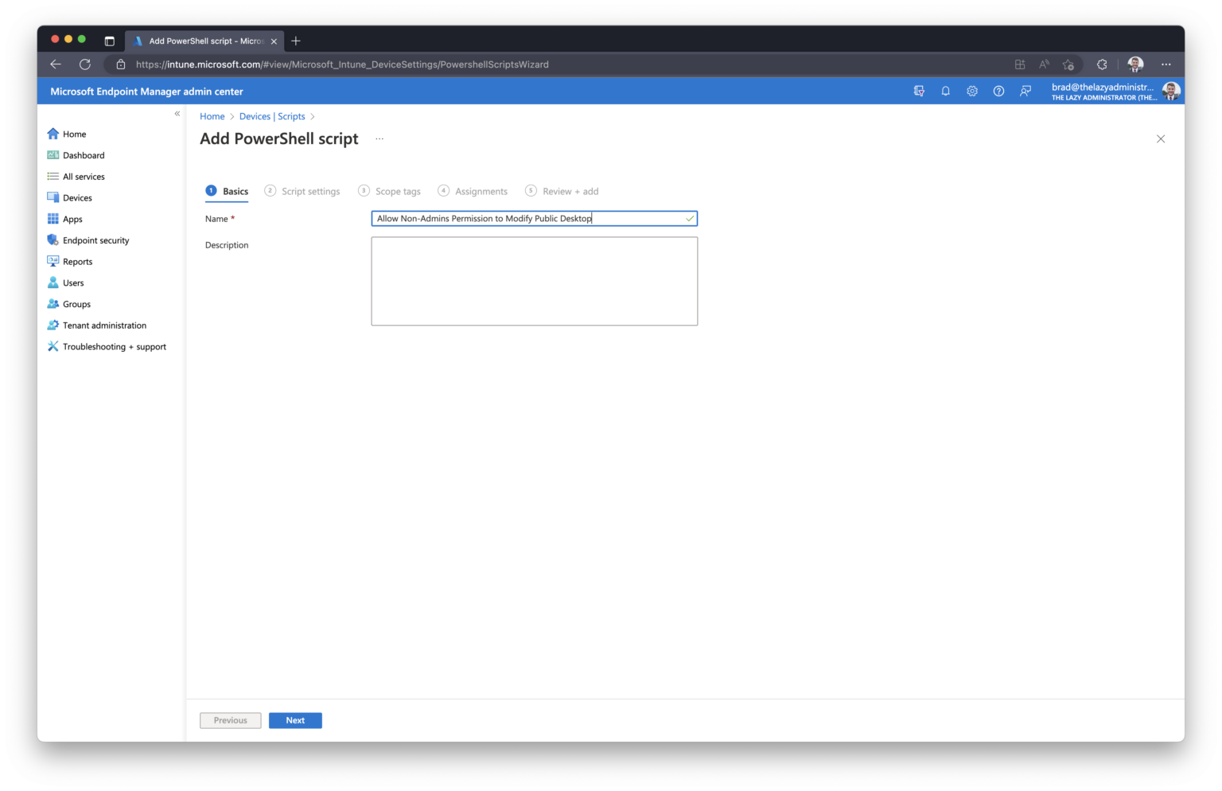
Task: Open portal settings gear icon
Action: (x=972, y=92)
